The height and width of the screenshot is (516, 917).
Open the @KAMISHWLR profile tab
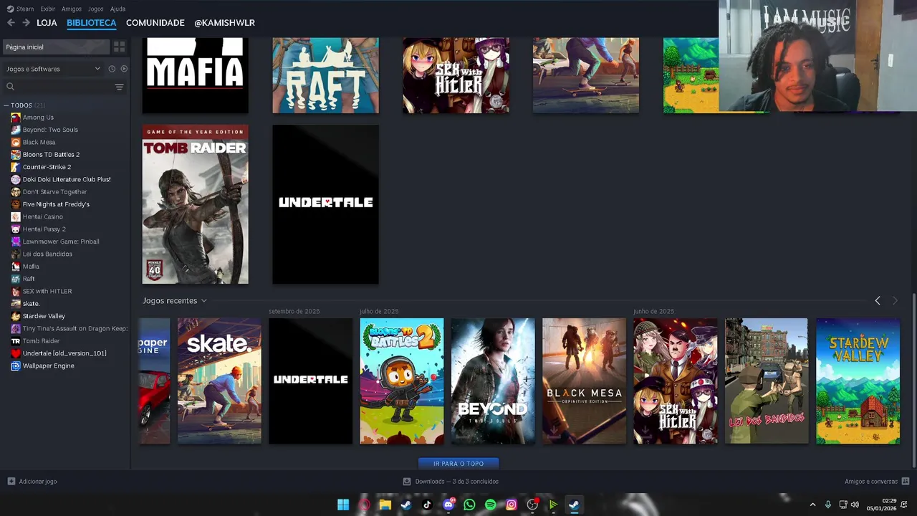(x=224, y=23)
